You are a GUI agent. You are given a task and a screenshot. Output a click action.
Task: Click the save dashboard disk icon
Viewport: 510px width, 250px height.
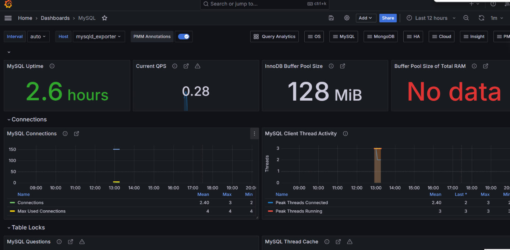click(331, 18)
